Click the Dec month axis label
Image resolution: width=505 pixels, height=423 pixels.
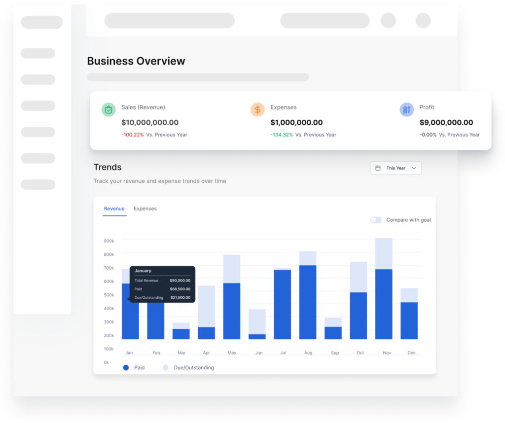click(411, 352)
